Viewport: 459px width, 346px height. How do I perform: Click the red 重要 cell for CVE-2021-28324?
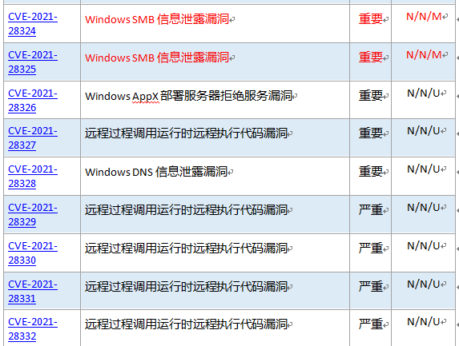[x=371, y=23]
